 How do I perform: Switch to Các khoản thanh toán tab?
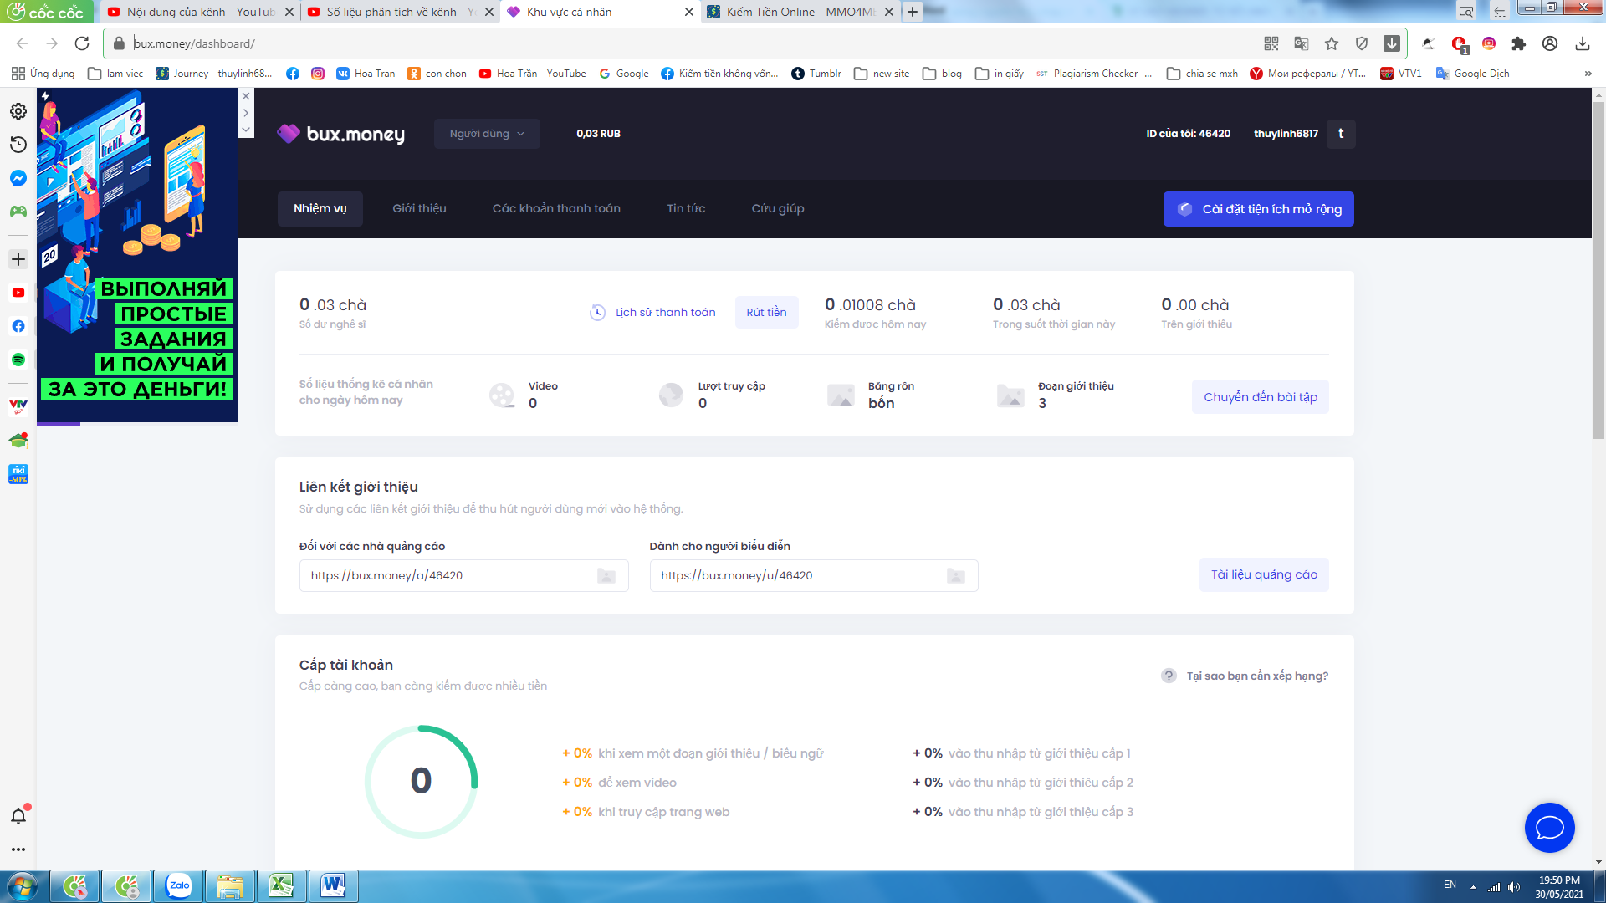pos(556,208)
